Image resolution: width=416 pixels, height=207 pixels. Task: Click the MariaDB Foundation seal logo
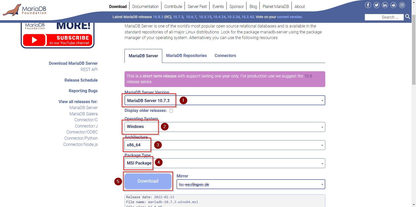pyautogui.click(x=24, y=10)
